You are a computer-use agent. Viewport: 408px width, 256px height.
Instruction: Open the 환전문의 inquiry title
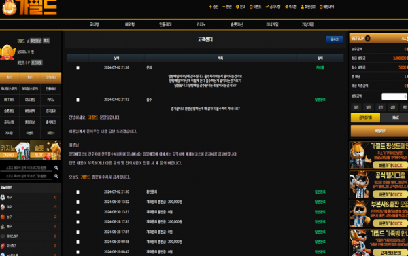pyautogui.click(x=152, y=192)
